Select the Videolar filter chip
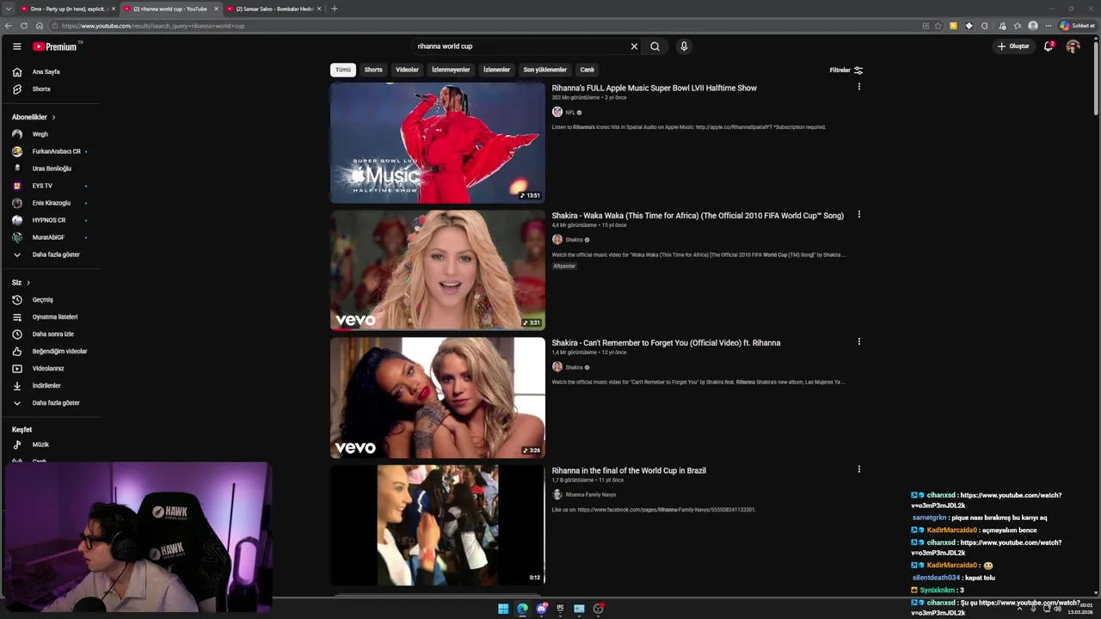The width and height of the screenshot is (1101, 619). tap(407, 70)
